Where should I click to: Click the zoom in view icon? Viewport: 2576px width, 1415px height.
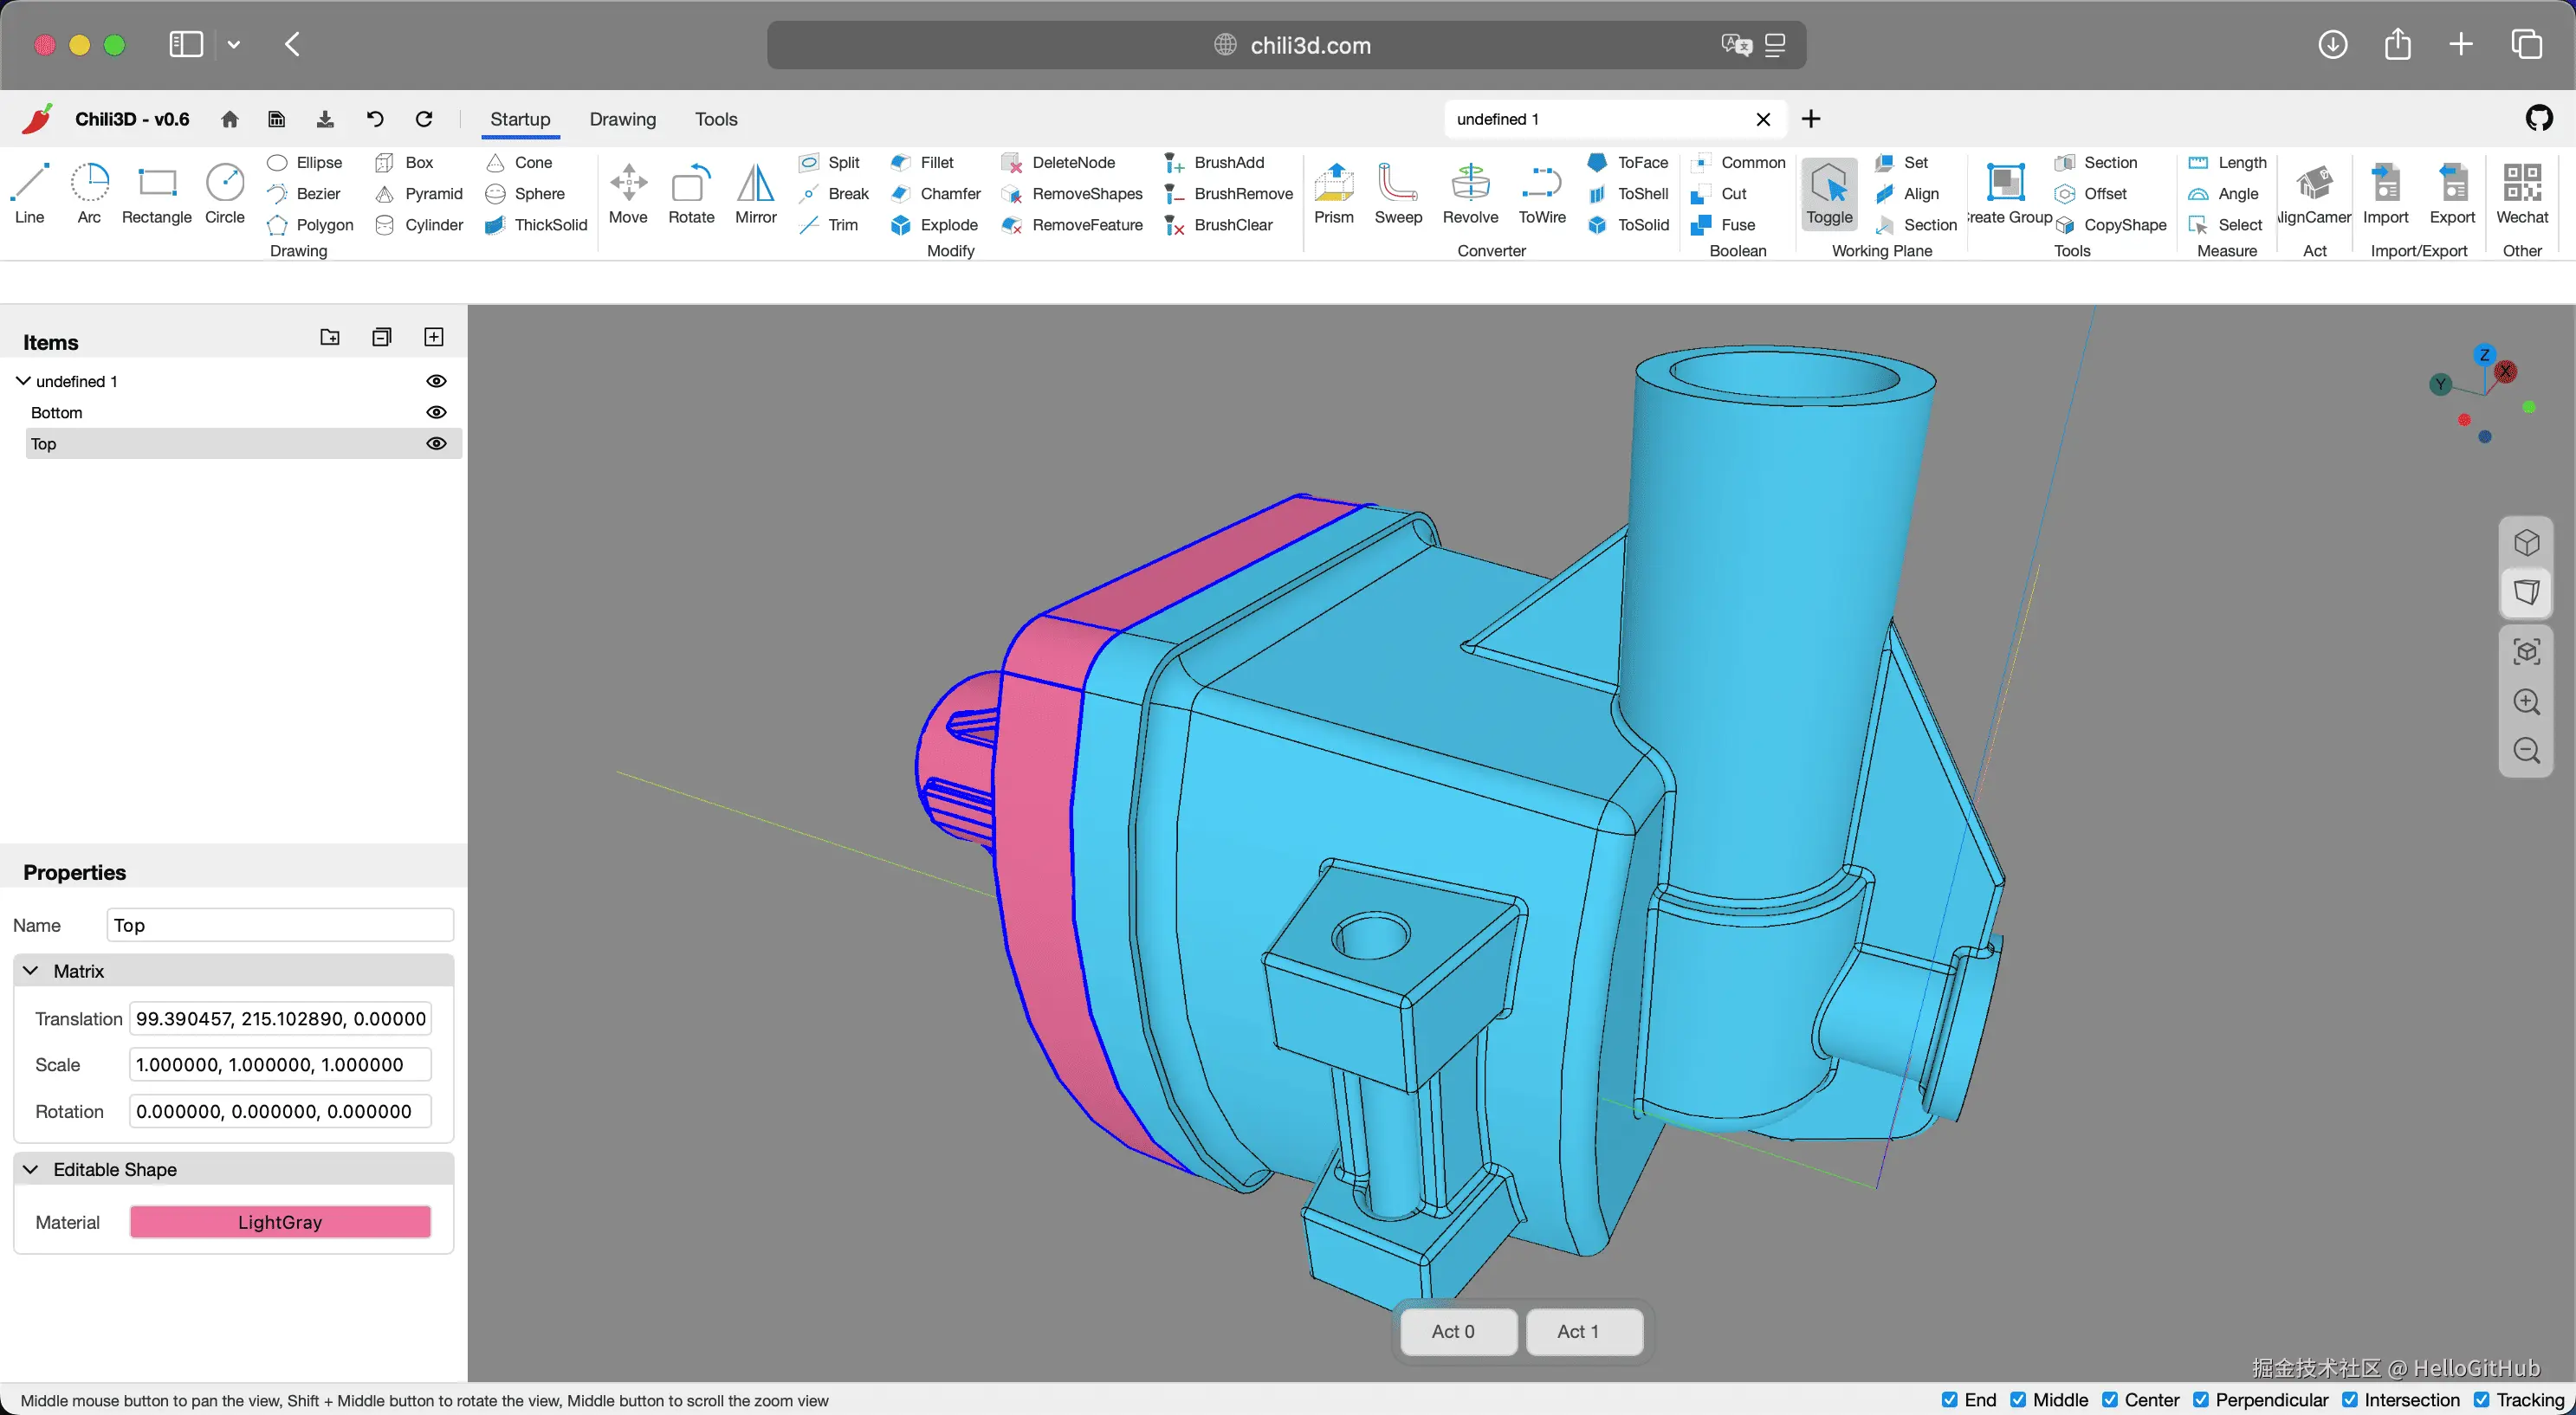2526,701
